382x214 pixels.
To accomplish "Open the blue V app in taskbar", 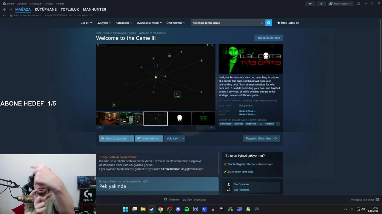I will click(x=204, y=209).
